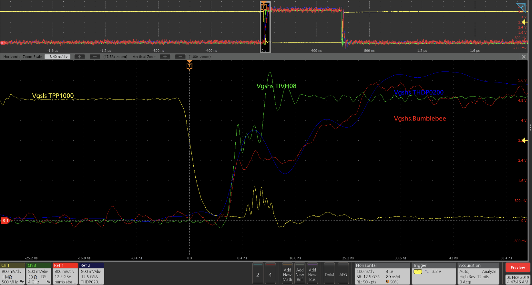Click the trigger level arrow in overview

[x=525, y=22]
